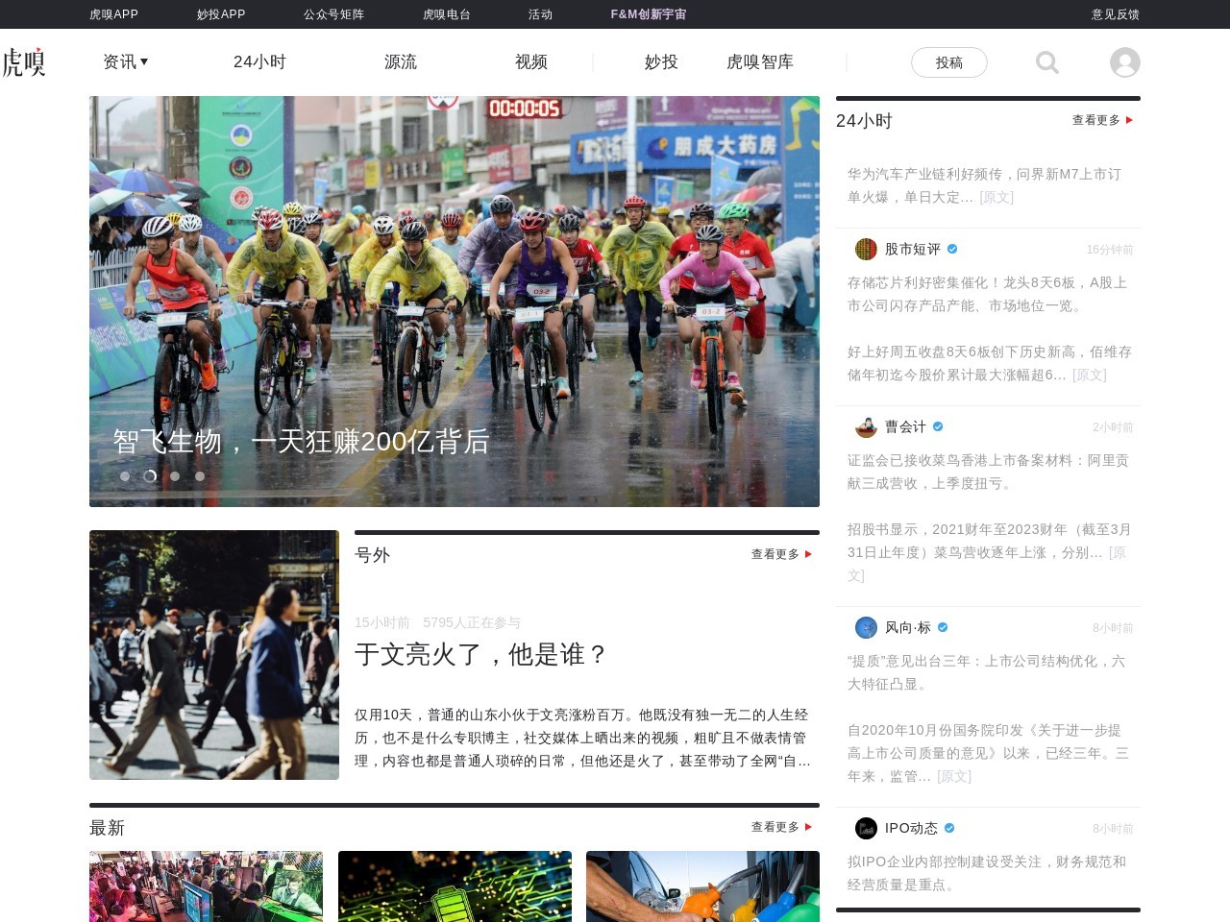Click the user profile avatar icon
The width and height of the screenshot is (1230, 922).
(x=1124, y=62)
